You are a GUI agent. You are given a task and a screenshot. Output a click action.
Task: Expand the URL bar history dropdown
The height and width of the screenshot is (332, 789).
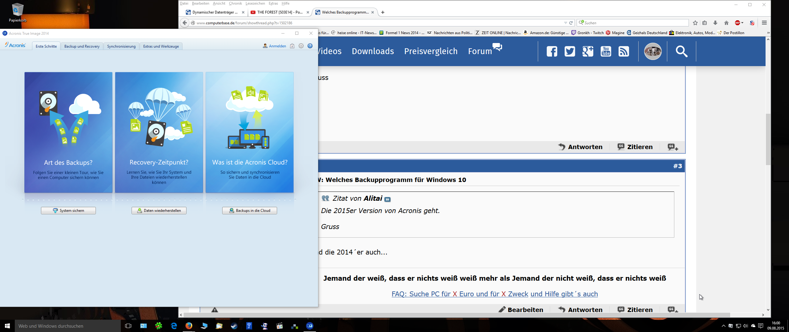coord(566,23)
